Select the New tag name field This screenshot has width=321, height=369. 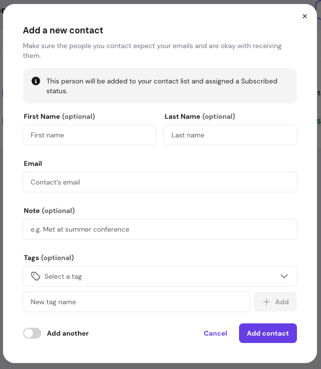coord(136,302)
